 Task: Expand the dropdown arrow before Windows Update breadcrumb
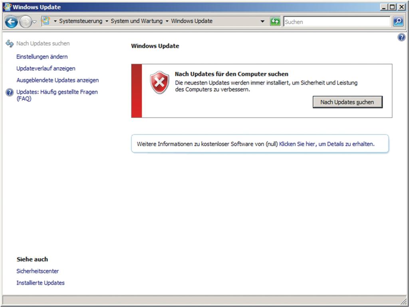pos(167,21)
